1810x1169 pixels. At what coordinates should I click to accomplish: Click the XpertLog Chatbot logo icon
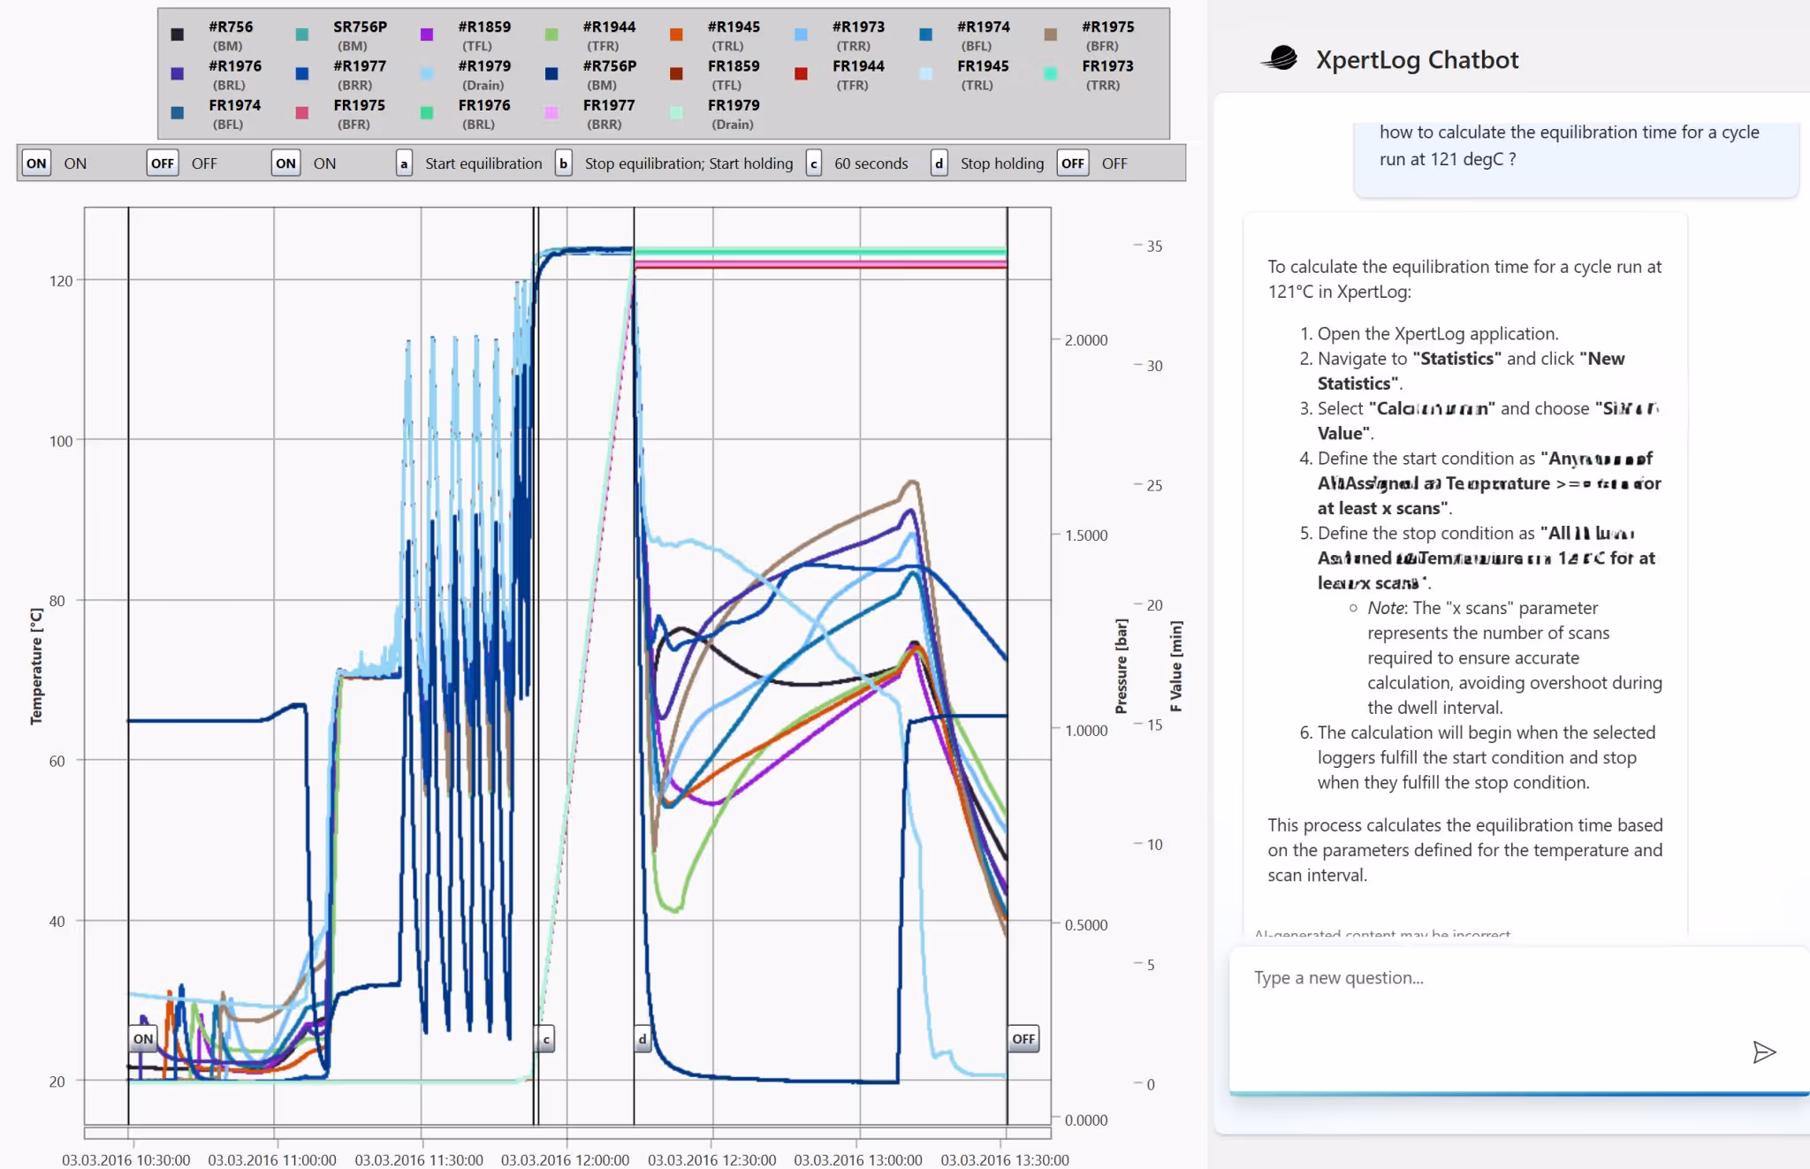coord(1281,58)
